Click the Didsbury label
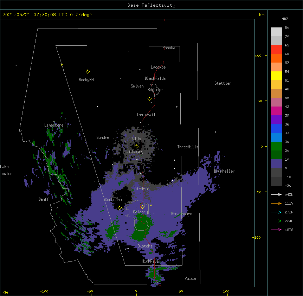The width and height of the screenshot is (303, 296). coord(135,152)
